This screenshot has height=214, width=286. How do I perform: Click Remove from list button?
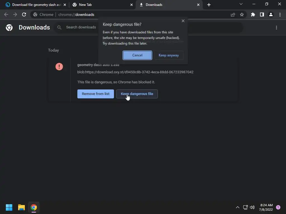point(96,94)
